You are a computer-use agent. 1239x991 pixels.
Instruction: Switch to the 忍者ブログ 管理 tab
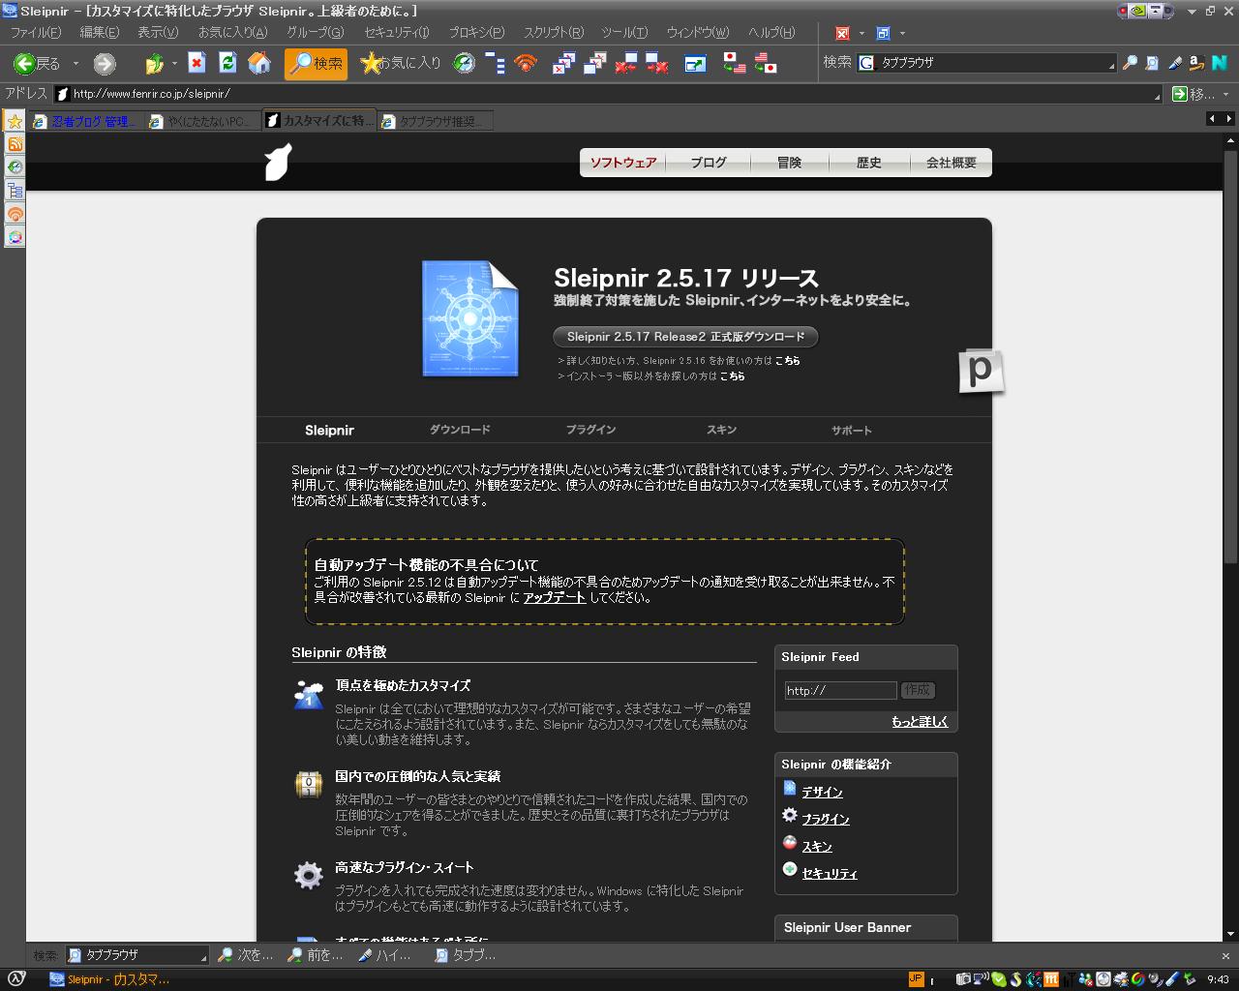coord(86,121)
